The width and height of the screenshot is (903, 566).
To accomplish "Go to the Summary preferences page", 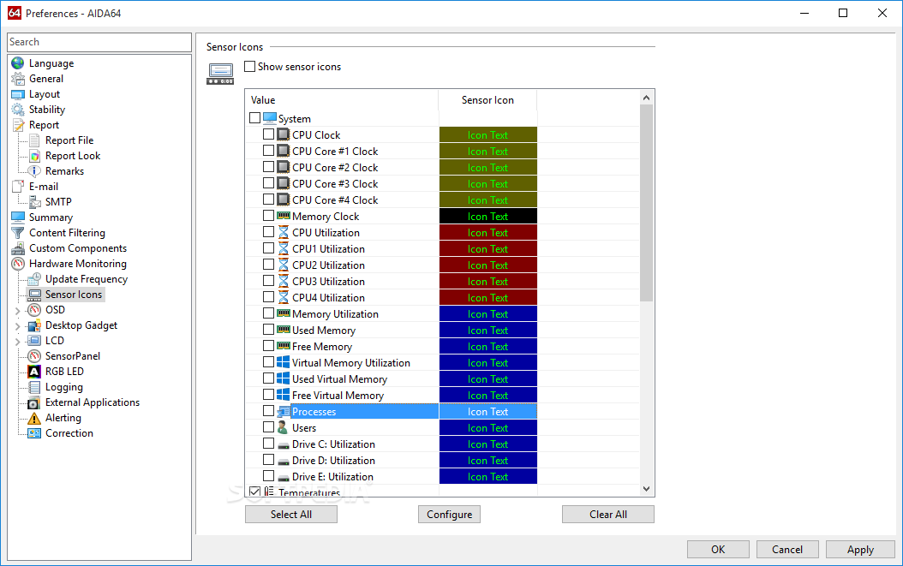I will tap(51, 217).
